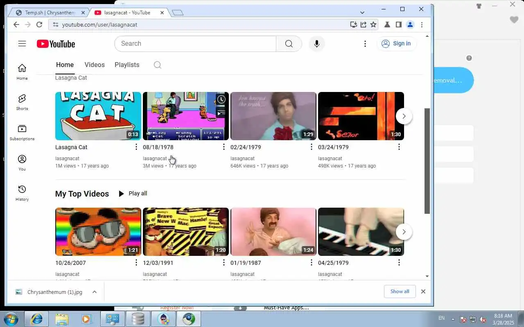This screenshot has width=524, height=327.
Task: Open a new Chrome tab
Action: 177,13
